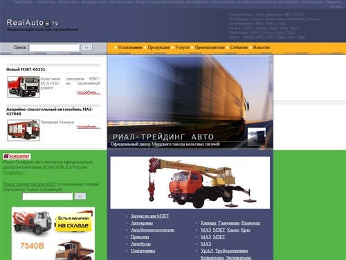Click the concrete mixer truck image

[x=33, y=223]
